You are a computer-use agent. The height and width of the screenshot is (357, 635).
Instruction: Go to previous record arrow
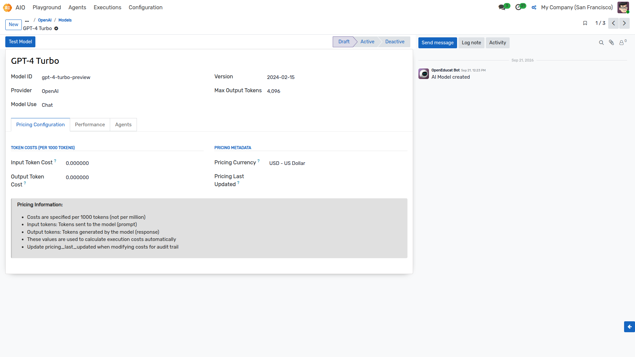pyautogui.click(x=614, y=23)
